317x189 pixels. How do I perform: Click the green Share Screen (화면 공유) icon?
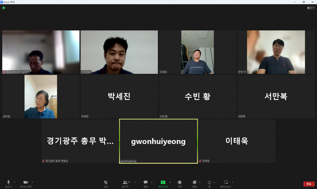click(163, 183)
